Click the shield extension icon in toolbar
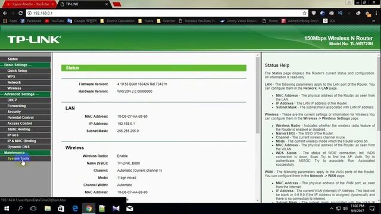The image size is (381, 214). pos(314,13)
